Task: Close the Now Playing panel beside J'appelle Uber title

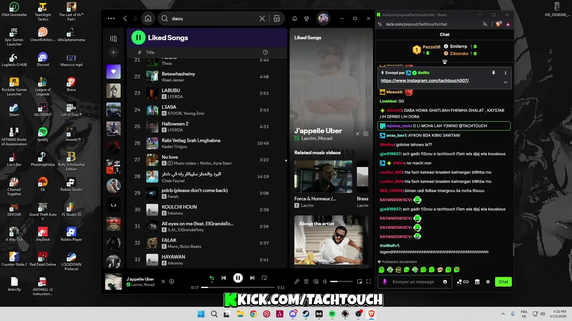Action: point(357,134)
